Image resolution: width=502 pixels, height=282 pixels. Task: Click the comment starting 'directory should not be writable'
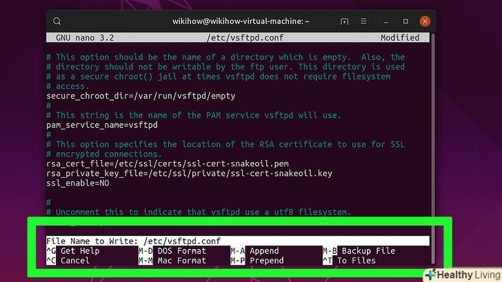[x=225, y=67]
